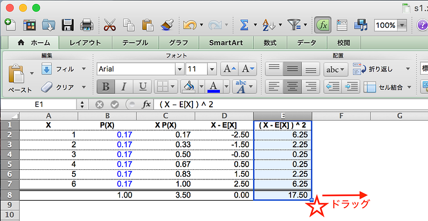Screen dimensions: 428x221
Task: Click the Copy icon
Action: point(128,25)
